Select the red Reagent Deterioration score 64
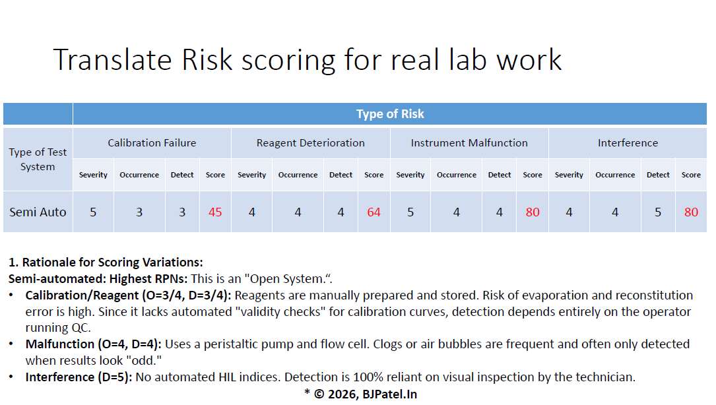716x405 pixels. (x=374, y=212)
